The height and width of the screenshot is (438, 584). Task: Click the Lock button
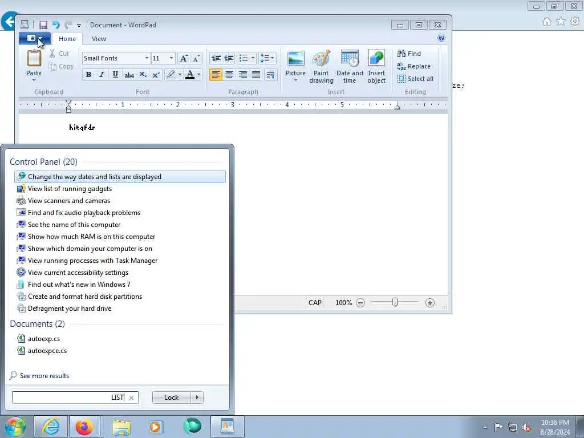(171, 398)
